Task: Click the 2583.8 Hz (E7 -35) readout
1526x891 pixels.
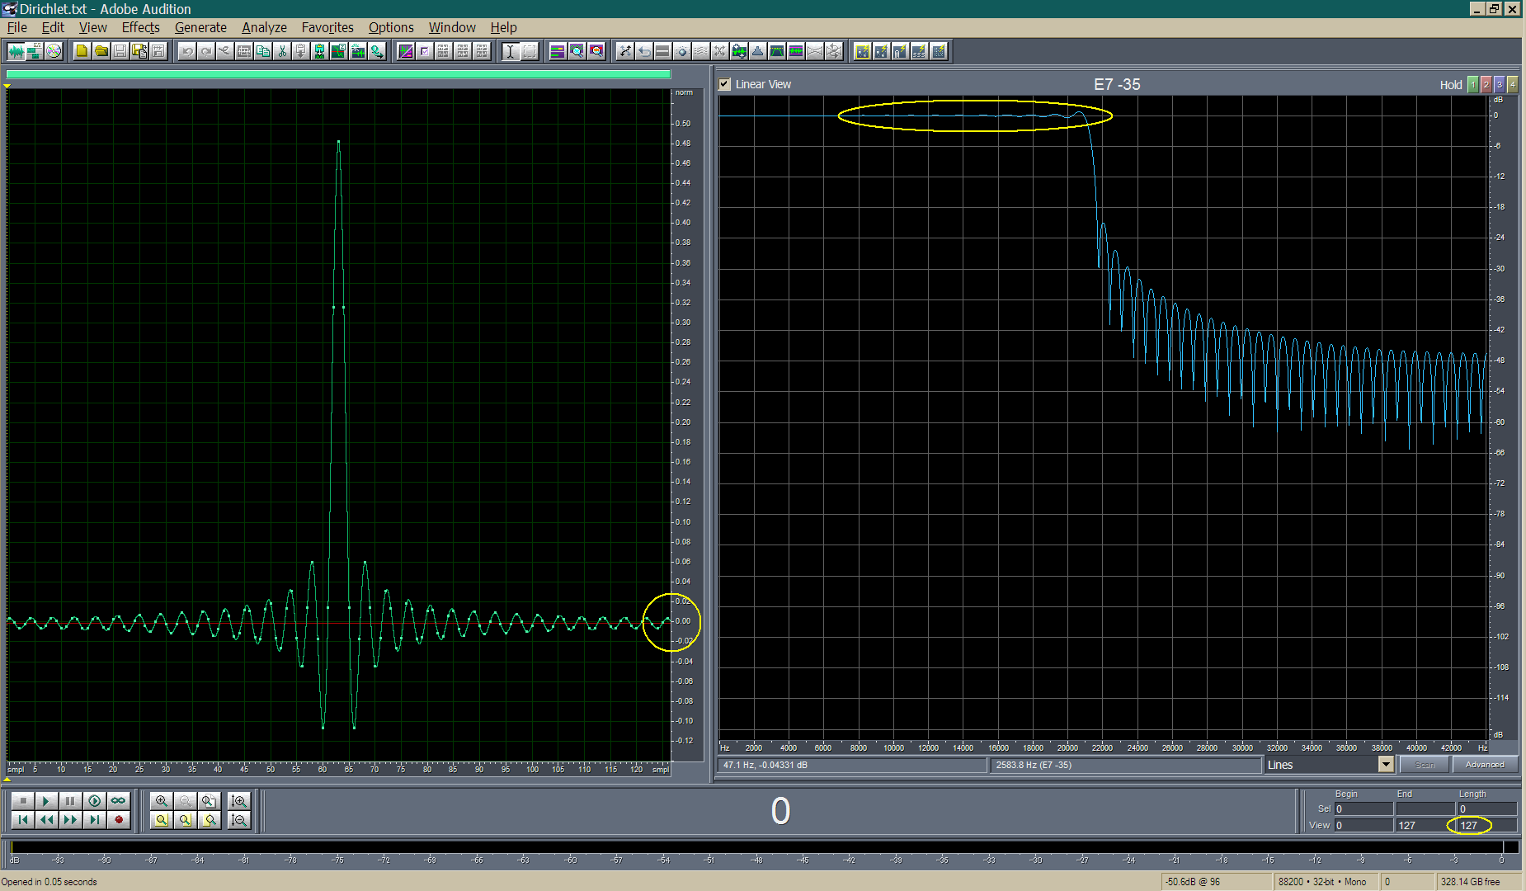Action: 1126,765
